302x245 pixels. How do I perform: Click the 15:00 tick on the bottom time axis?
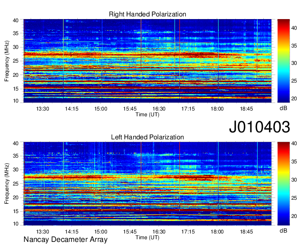101,232
